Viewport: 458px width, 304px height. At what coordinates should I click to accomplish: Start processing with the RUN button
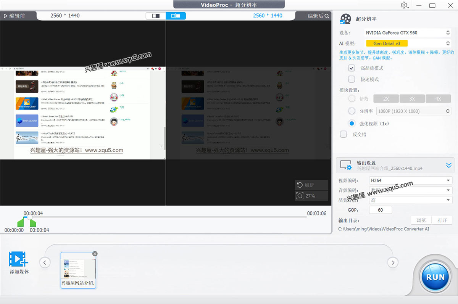tap(435, 277)
